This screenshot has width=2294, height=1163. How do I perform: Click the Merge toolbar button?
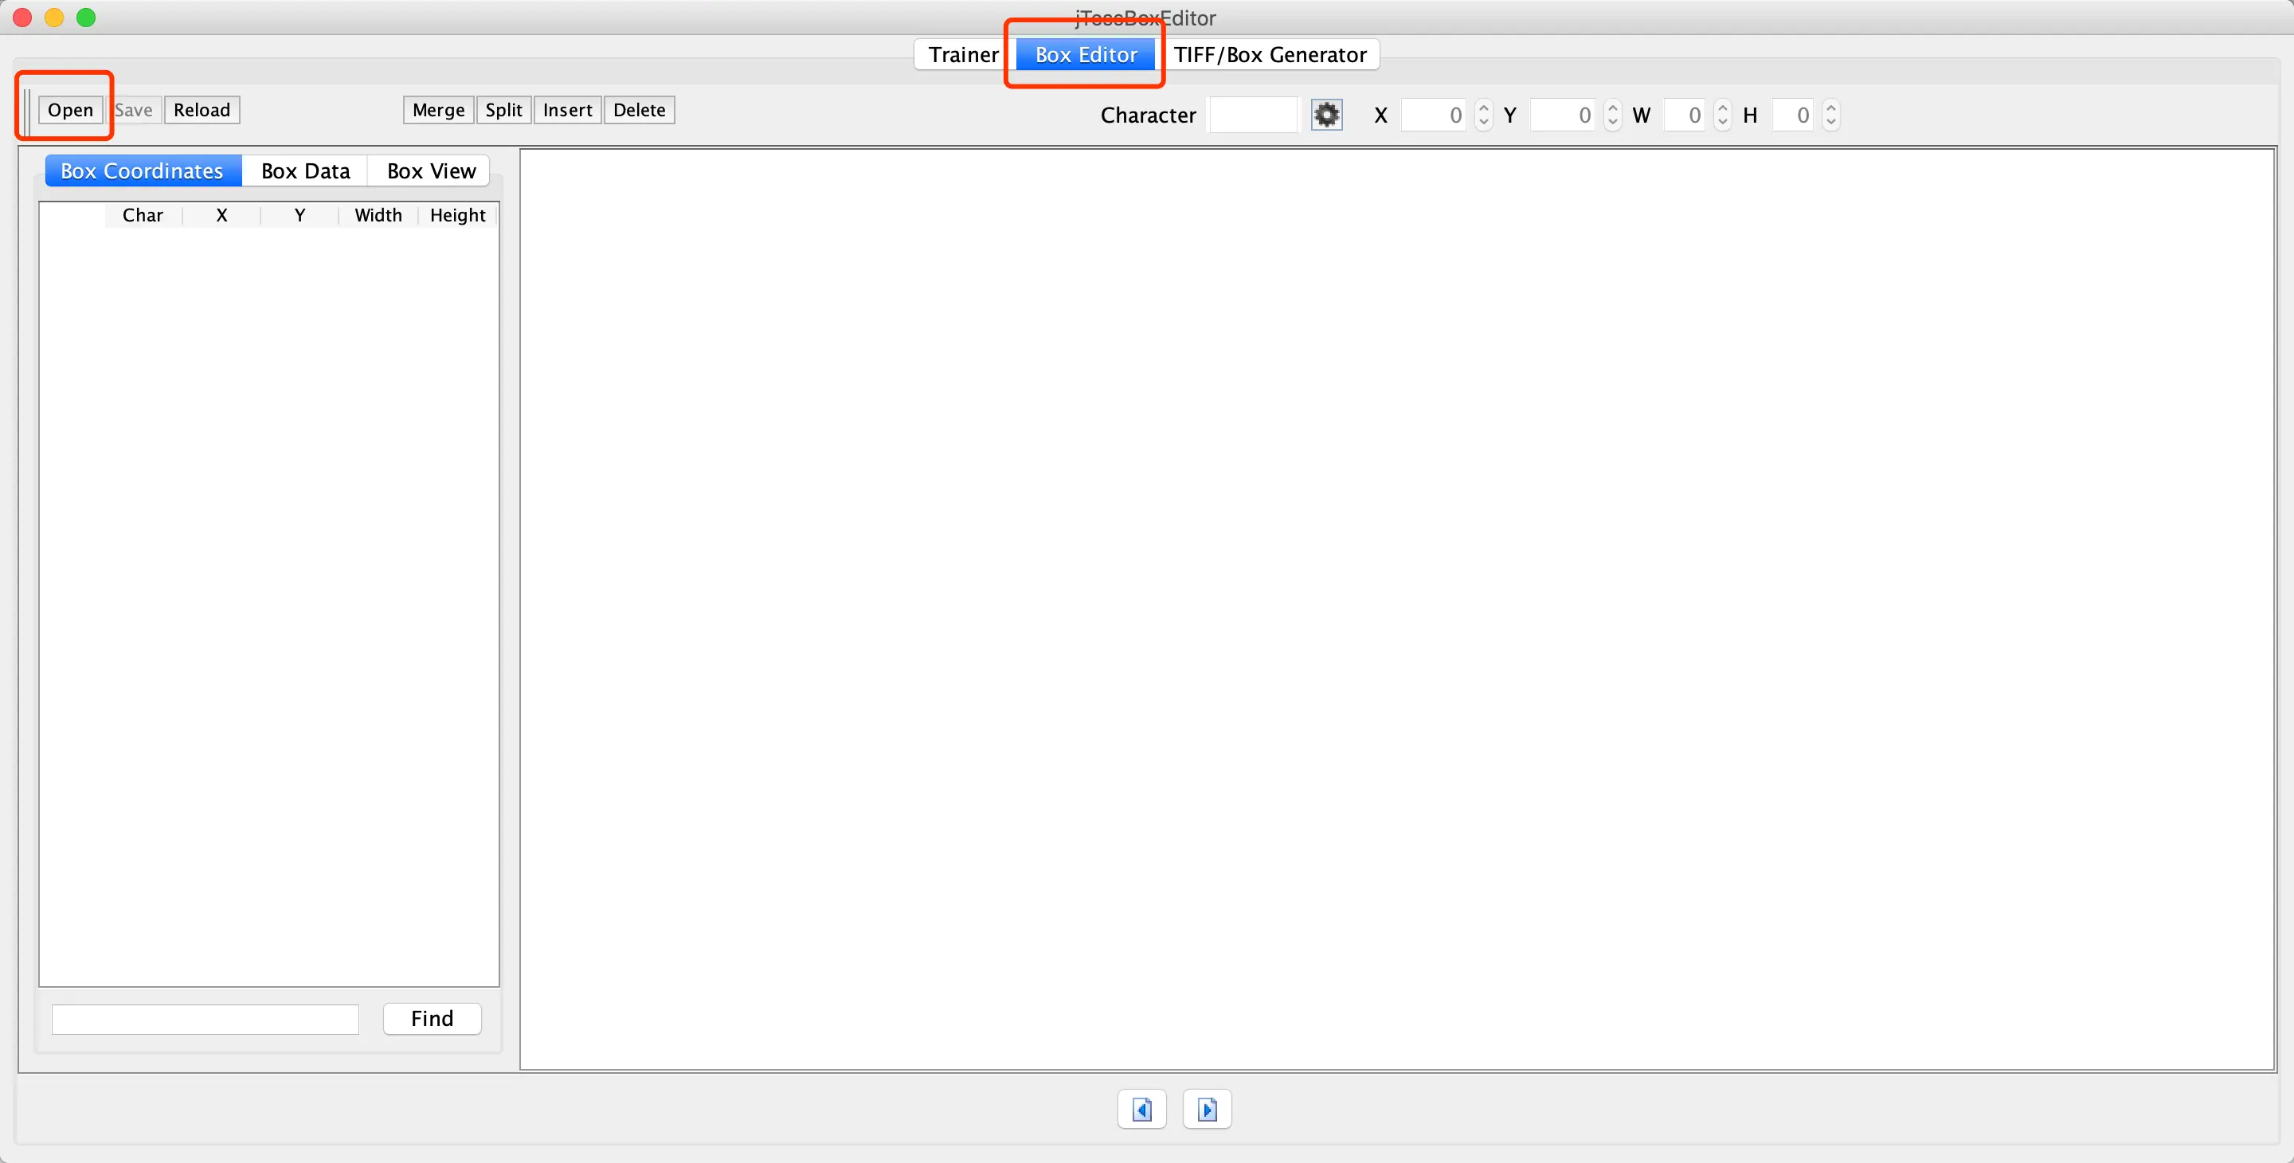[438, 111]
